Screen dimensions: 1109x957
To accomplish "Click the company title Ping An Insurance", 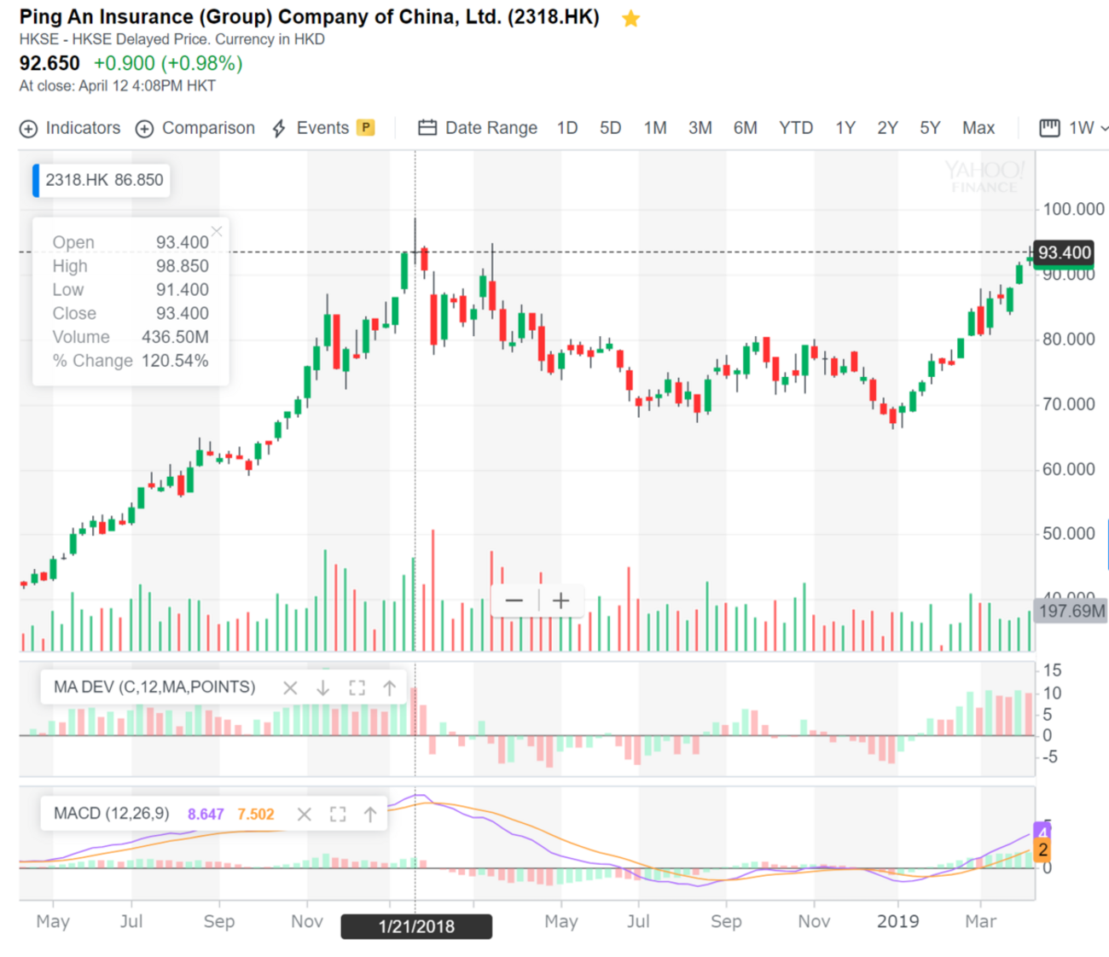I will pyautogui.click(x=309, y=17).
